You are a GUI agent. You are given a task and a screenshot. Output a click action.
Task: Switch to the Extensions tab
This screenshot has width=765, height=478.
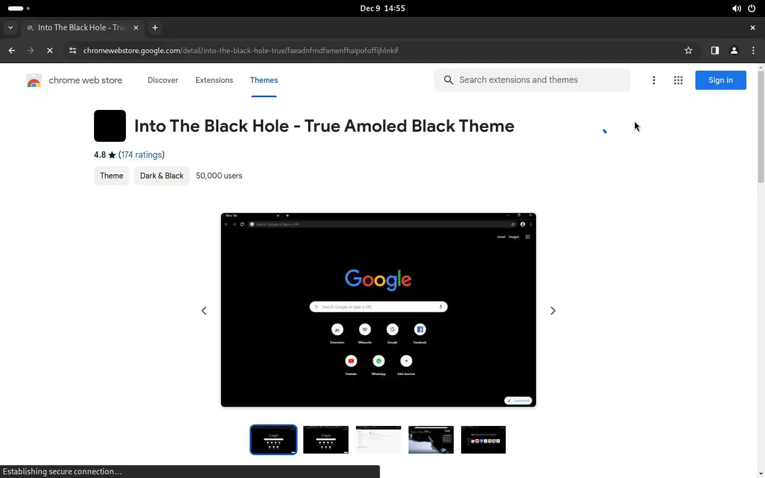click(214, 80)
